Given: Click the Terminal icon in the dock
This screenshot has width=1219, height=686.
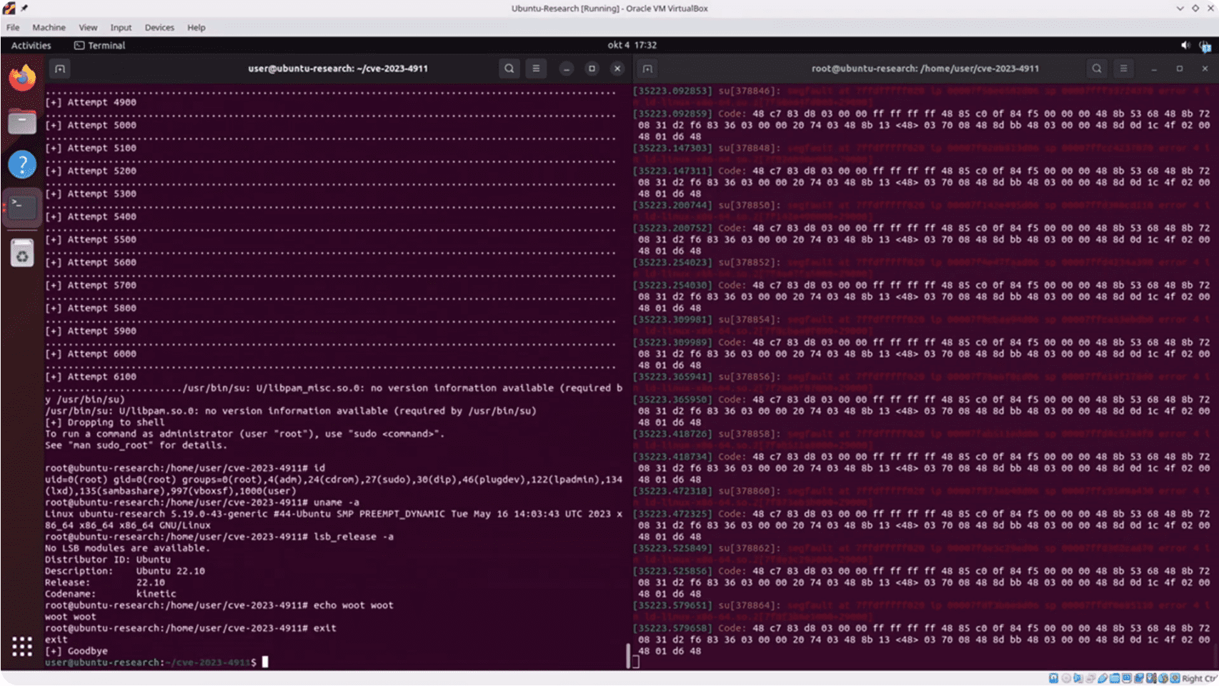Looking at the screenshot, I should 22,207.
